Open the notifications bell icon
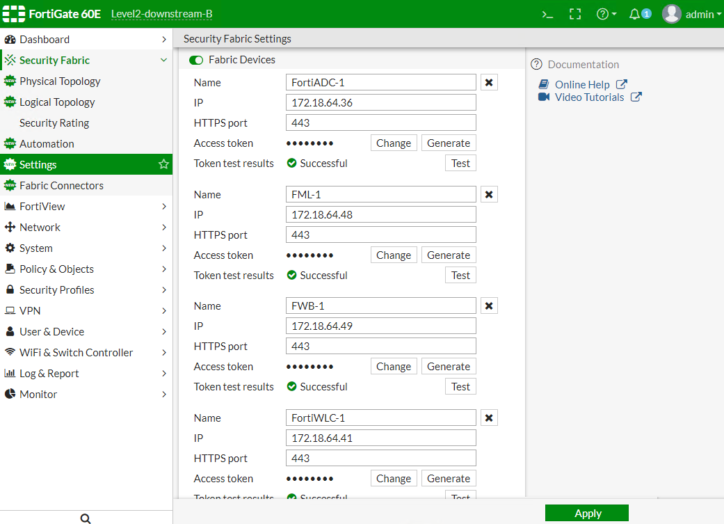 point(635,14)
